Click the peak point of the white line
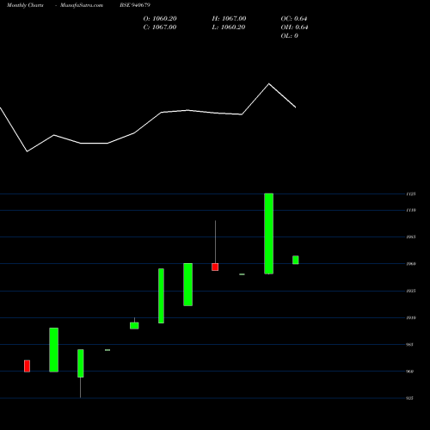Viewport: 430px width, 430px height. click(268, 83)
